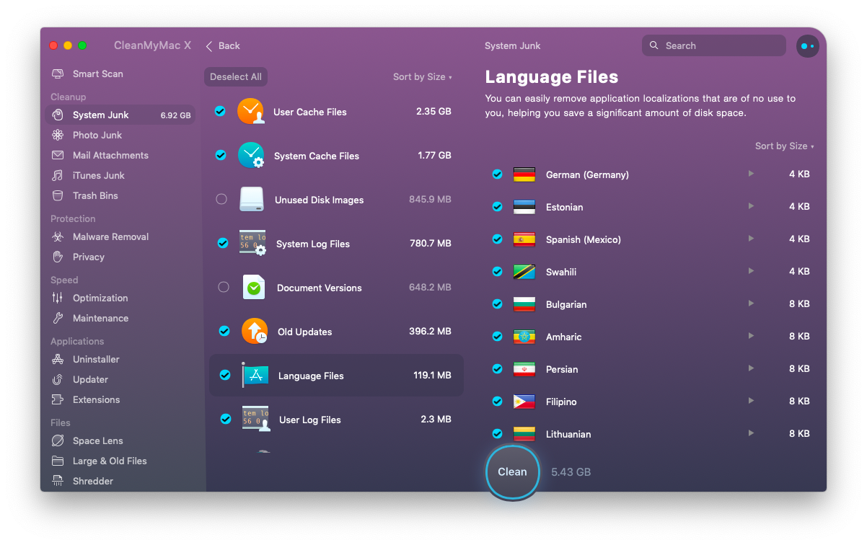
Task: Click the Extensions icon in sidebar
Action: 58,400
